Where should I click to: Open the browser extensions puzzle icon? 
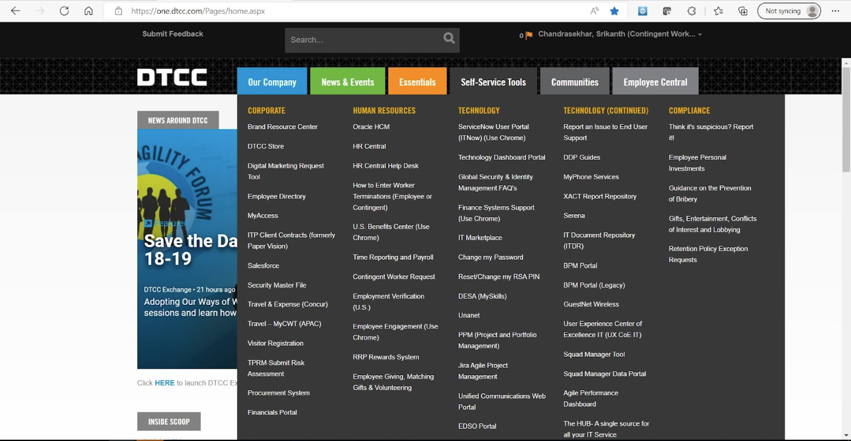click(x=692, y=11)
